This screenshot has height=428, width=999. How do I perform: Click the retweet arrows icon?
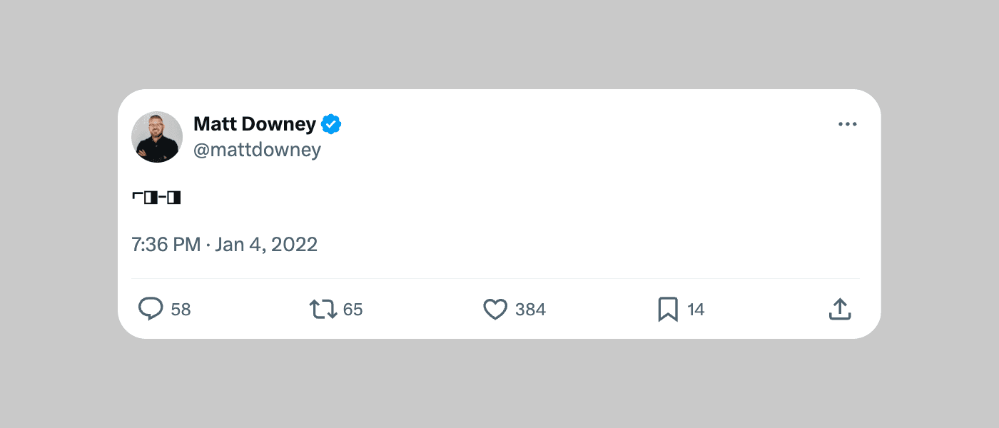point(323,309)
